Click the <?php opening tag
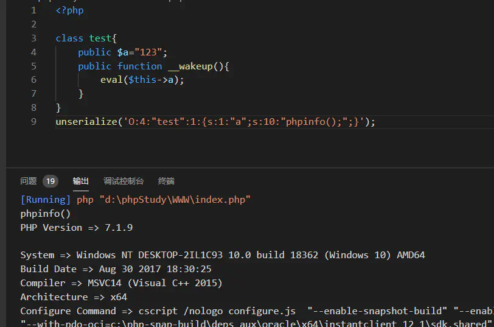The image size is (494, 327). 69,10
